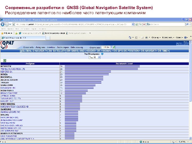The width and height of the screenshot is (192, 144).
Task: Refresh the page using the green arrows icon
Action: point(140,24)
